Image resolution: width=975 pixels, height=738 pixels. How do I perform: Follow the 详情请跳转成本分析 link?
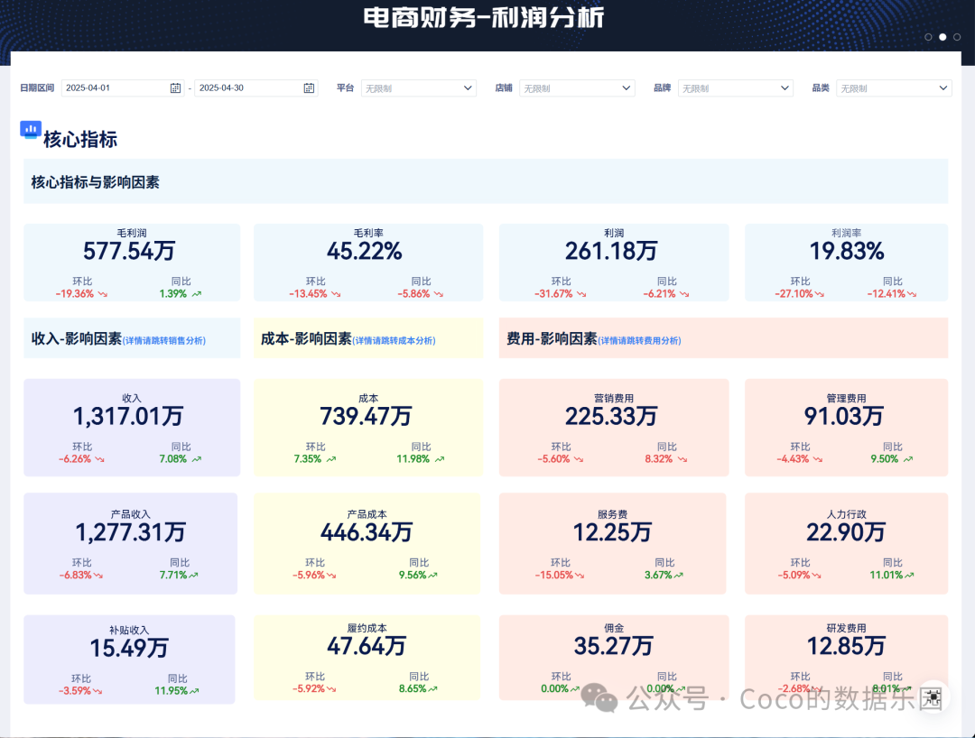[394, 340]
